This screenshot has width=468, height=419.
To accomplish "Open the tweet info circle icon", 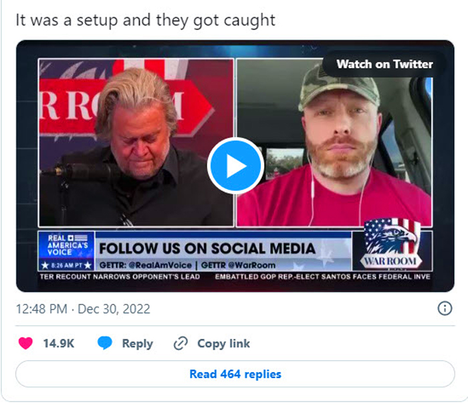I will (445, 308).
